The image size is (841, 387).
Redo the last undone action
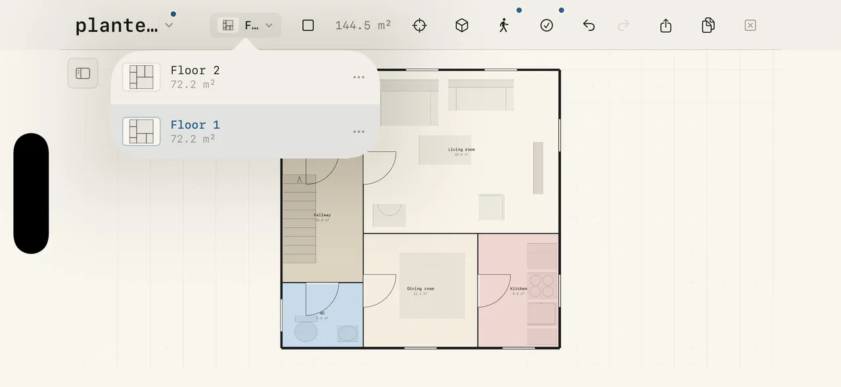624,25
